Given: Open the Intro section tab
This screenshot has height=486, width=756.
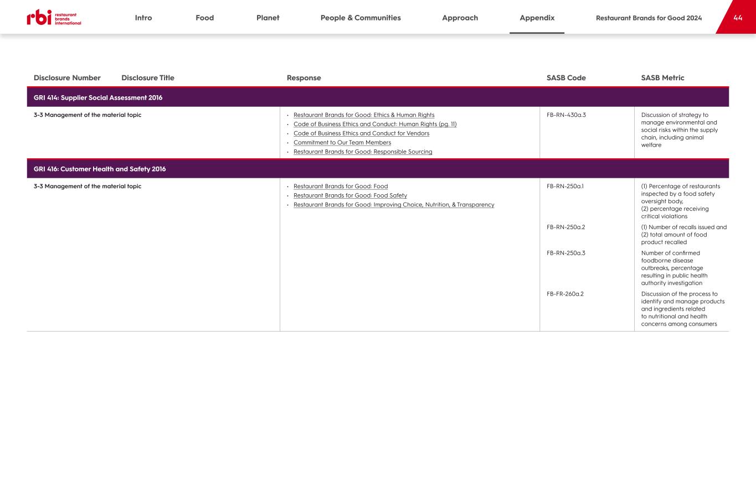Looking at the screenshot, I should point(143,18).
